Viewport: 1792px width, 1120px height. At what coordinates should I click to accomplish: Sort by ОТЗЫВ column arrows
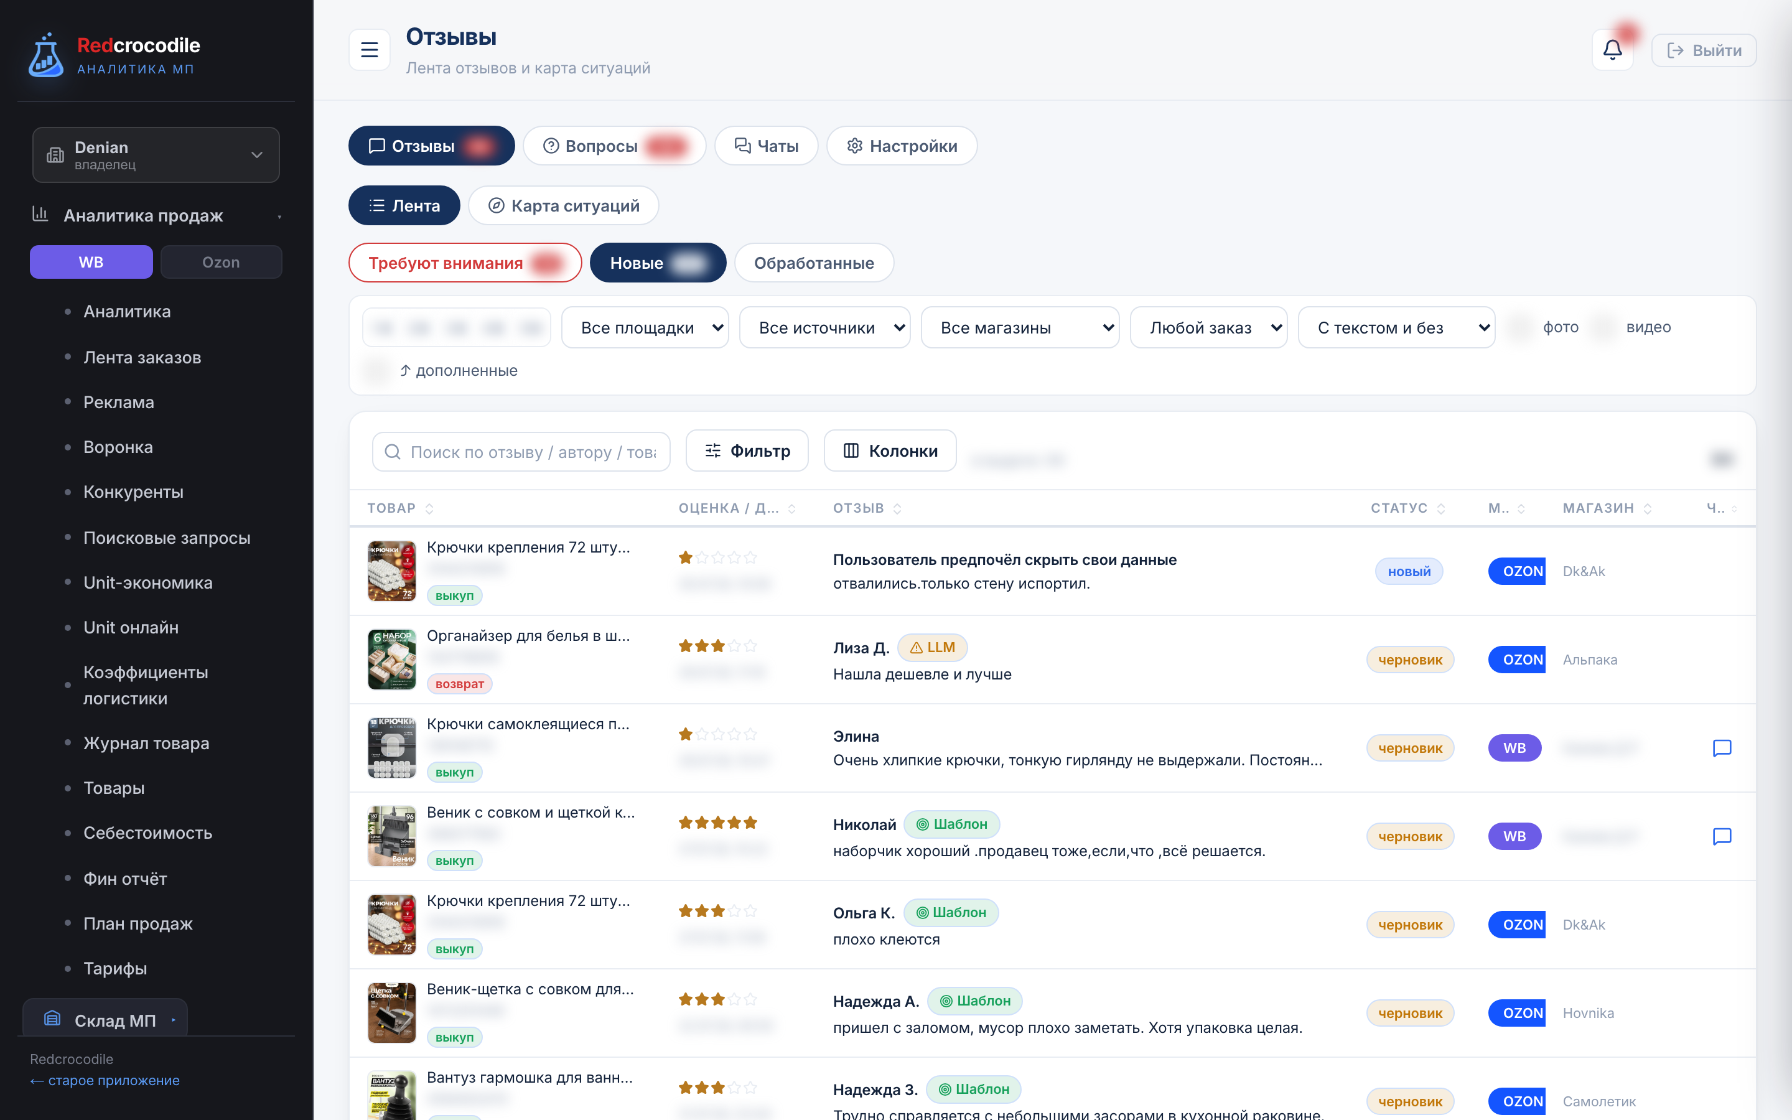tap(897, 509)
